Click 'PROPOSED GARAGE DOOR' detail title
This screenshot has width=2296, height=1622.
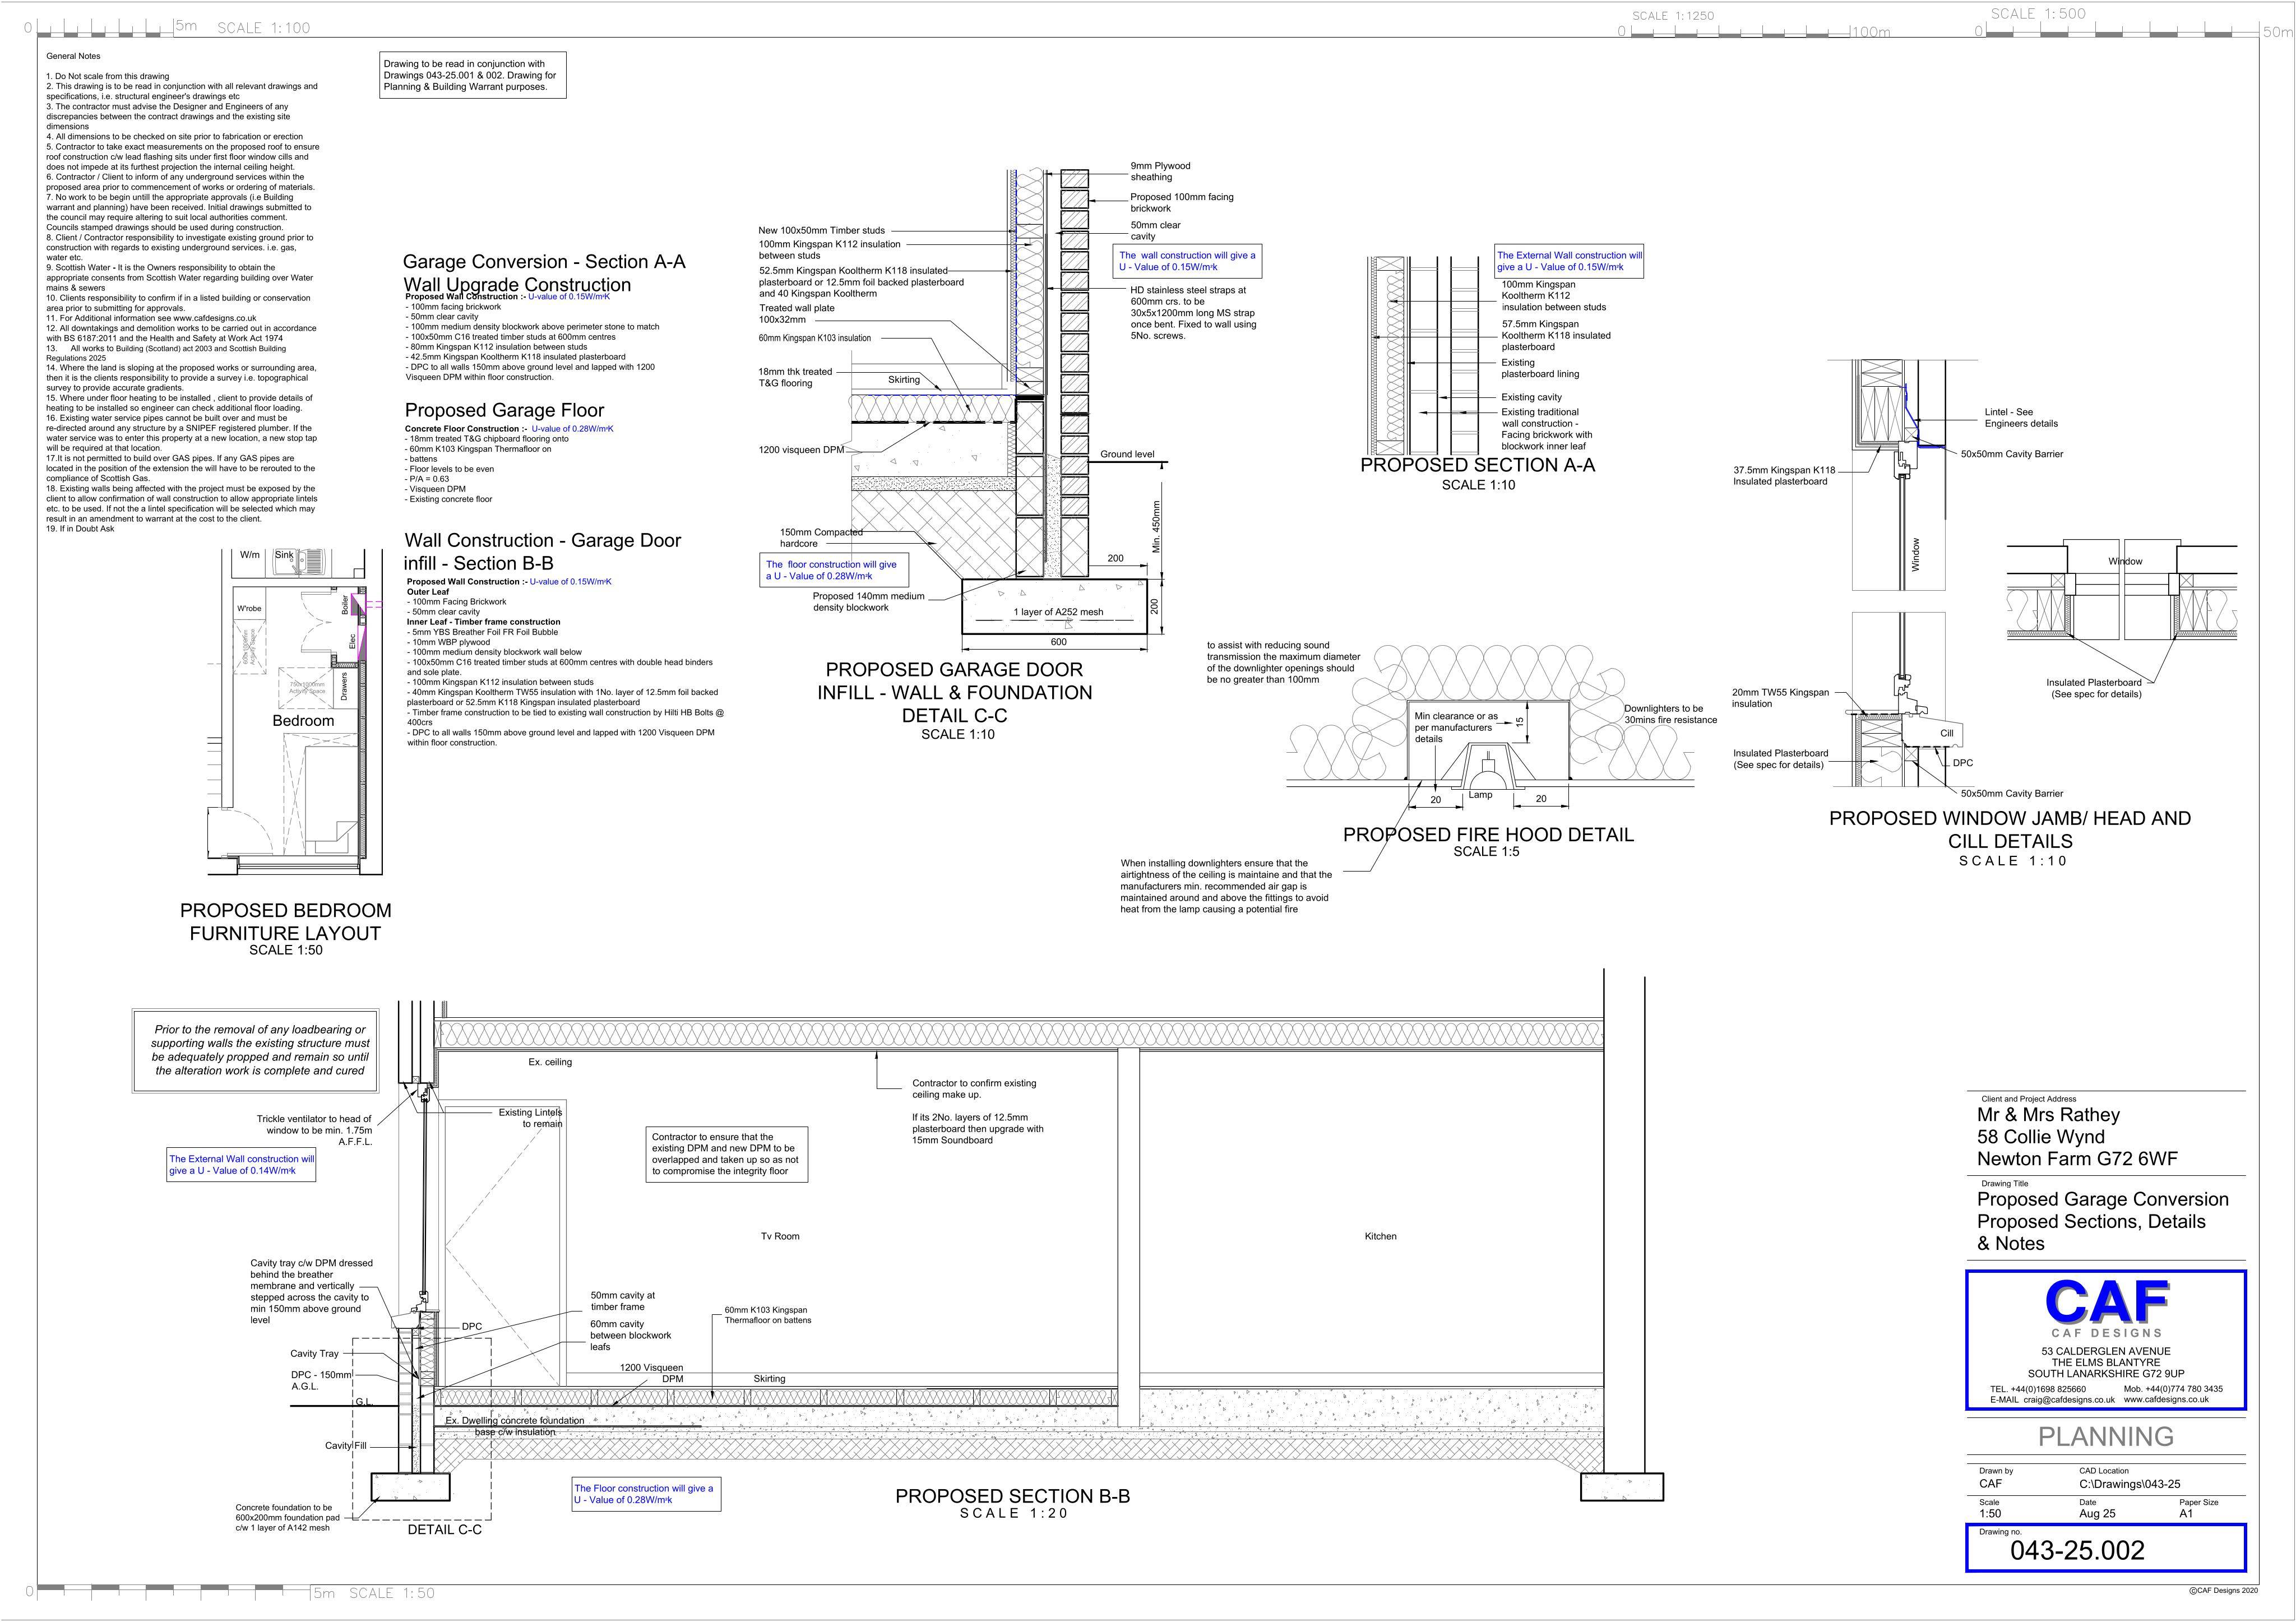pyautogui.click(x=954, y=669)
